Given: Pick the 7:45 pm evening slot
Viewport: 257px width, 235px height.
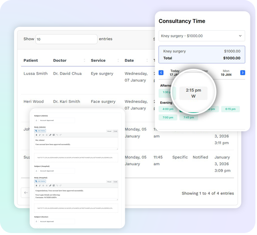Looking at the screenshot, I should [x=189, y=117].
